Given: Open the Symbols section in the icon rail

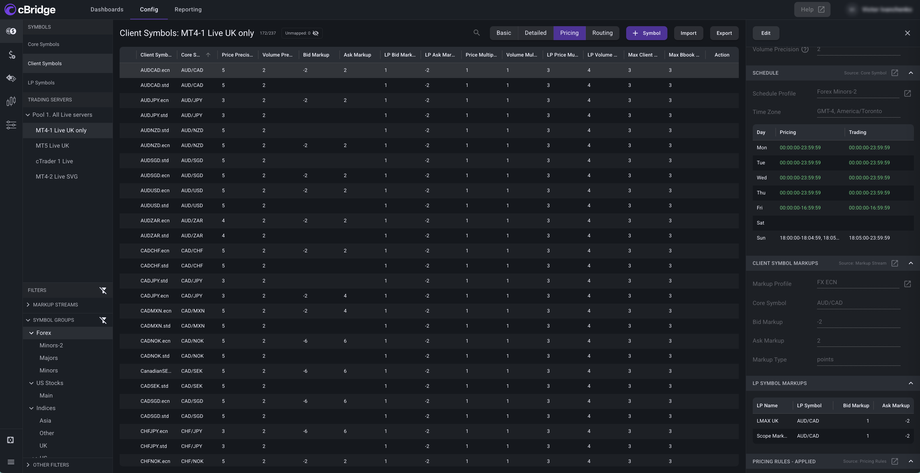Looking at the screenshot, I should [11, 31].
